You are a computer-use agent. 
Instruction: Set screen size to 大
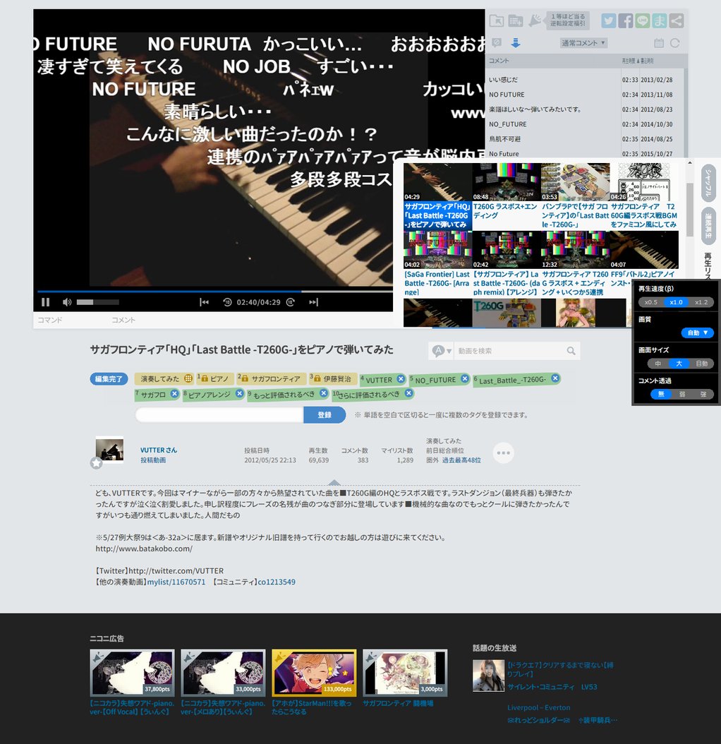tap(679, 364)
